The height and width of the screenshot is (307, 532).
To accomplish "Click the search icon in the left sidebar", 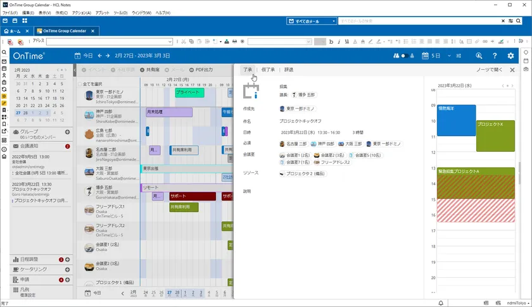I will [x=4, y=53].
